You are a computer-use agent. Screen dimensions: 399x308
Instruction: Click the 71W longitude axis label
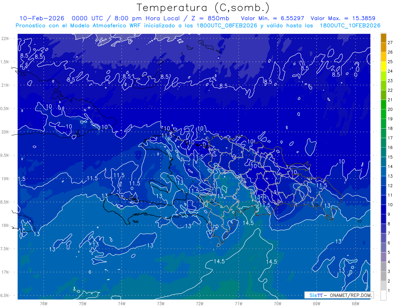click(238, 304)
